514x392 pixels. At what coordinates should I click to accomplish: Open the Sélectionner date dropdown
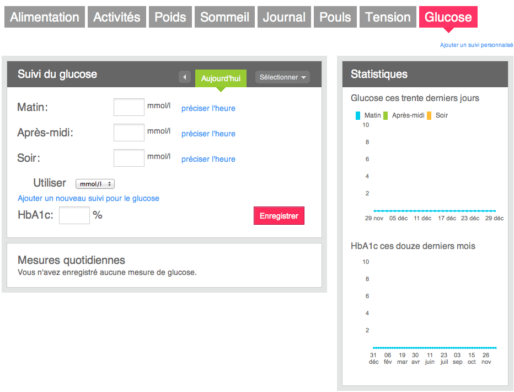[x=282, y=77]
